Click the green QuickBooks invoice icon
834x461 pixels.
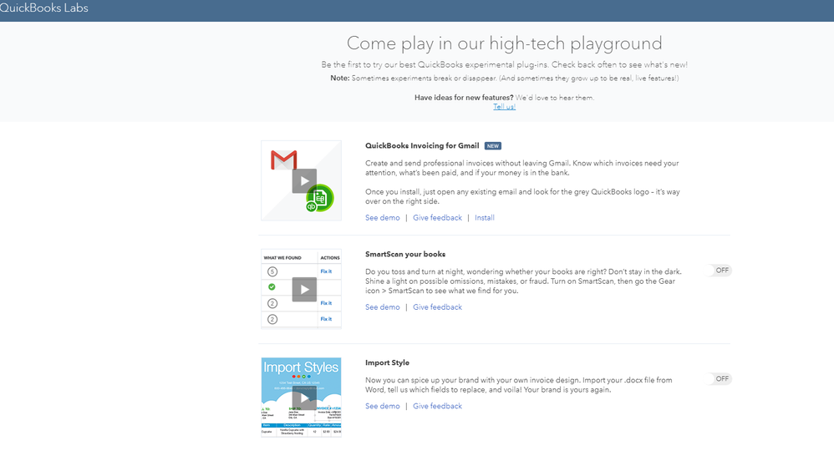320,198
